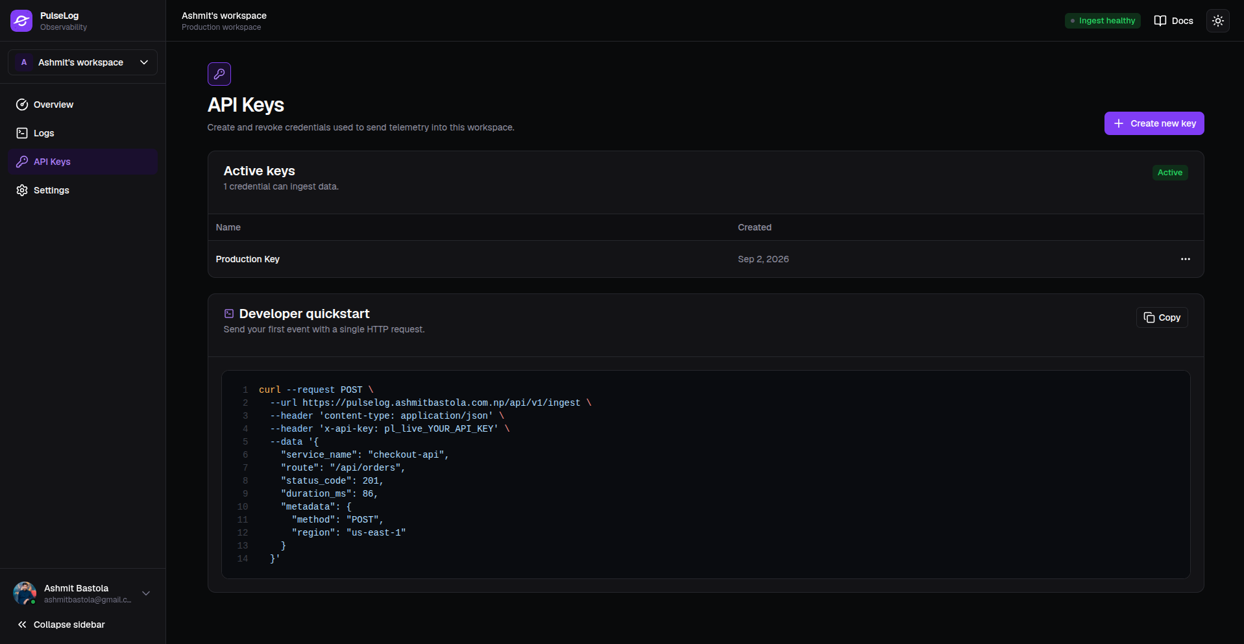The image size is (1244, 644).
Task: Toggle the light/dark theme sun icon
Action: click(x=1218, y=21)
